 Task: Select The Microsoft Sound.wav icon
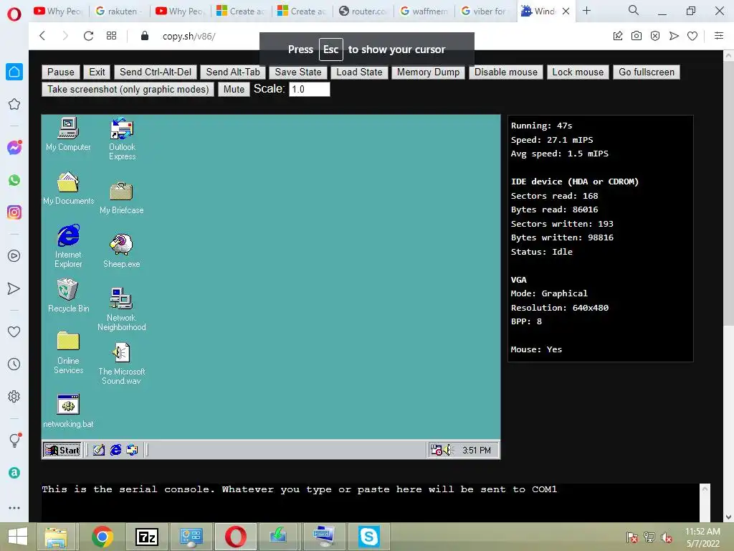(x=121, y=363)
